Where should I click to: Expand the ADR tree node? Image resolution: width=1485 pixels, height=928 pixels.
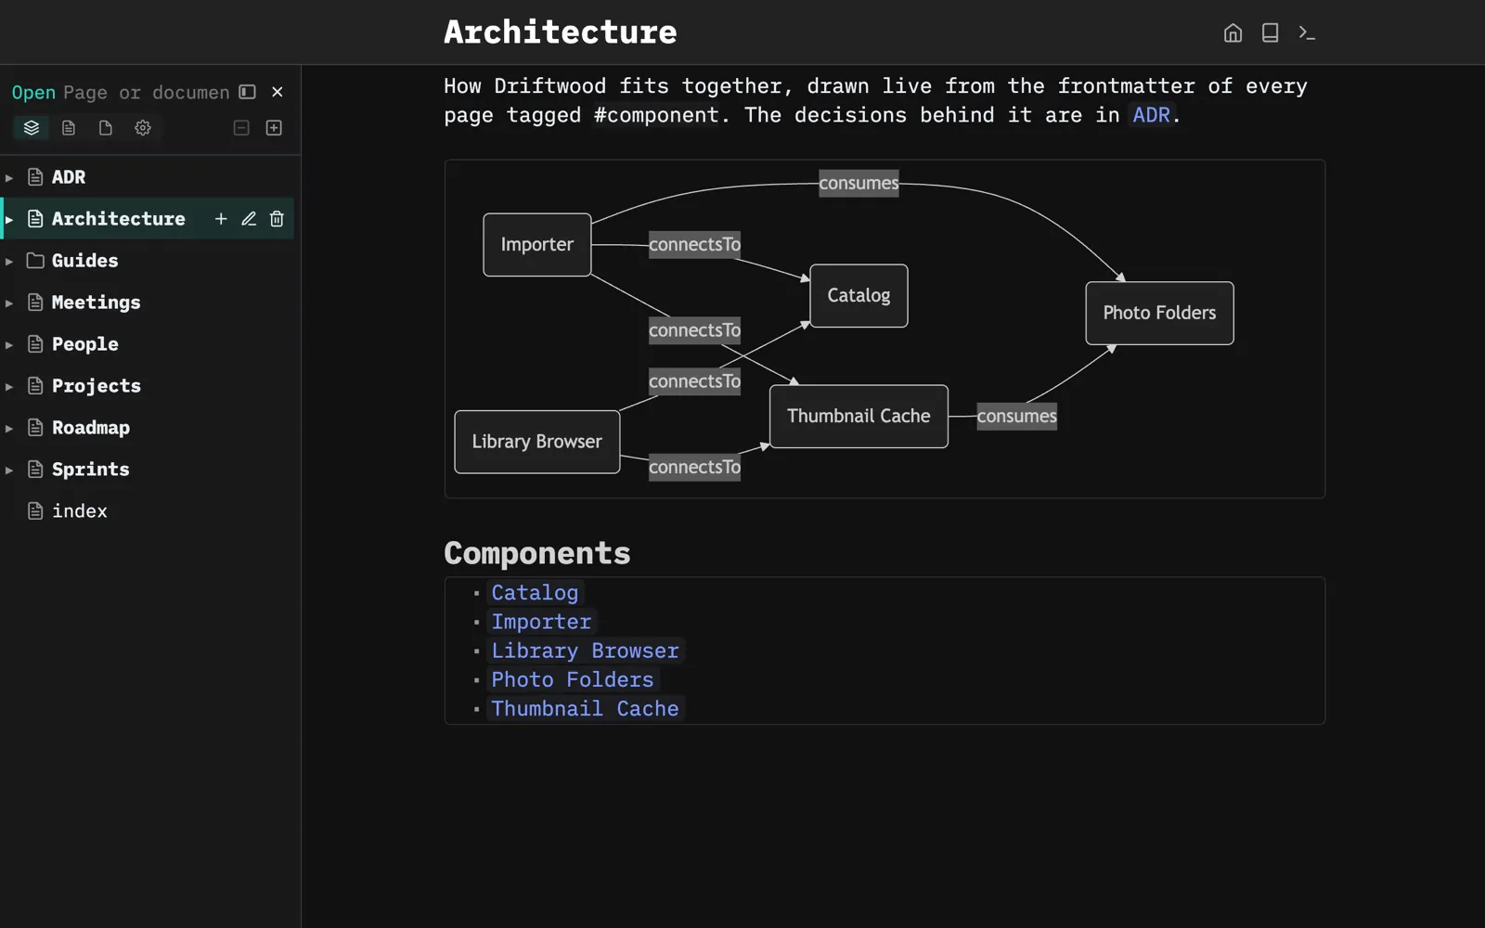[x=9, y=177]
